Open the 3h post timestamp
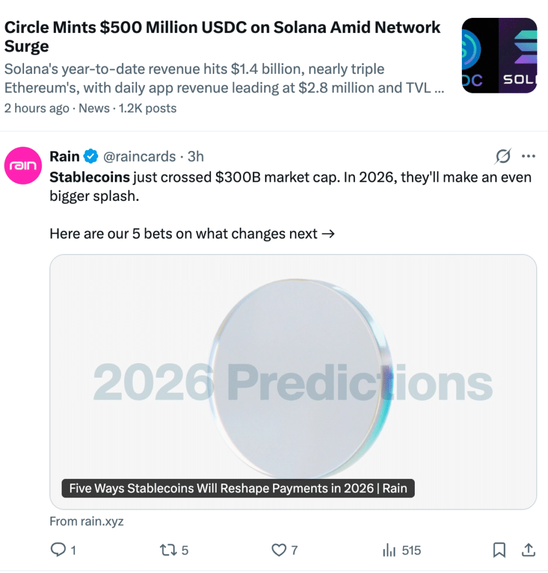Viewport: 548px width, 573px height. pyautogui.click(x=196, y=156)
